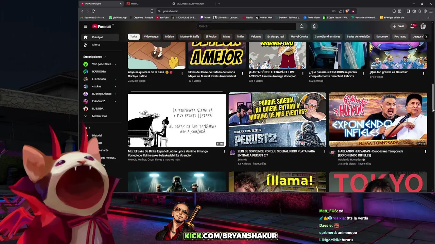Select the Series de televisión chip
The image size is (435, 244).
358,37
